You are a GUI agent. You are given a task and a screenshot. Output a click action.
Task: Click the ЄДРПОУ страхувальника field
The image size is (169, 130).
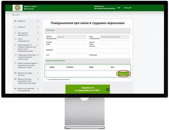pyautogui.click(x=72, y=37)
